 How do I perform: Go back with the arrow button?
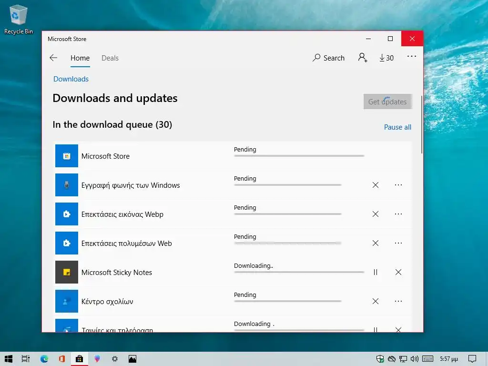[53, 58]
